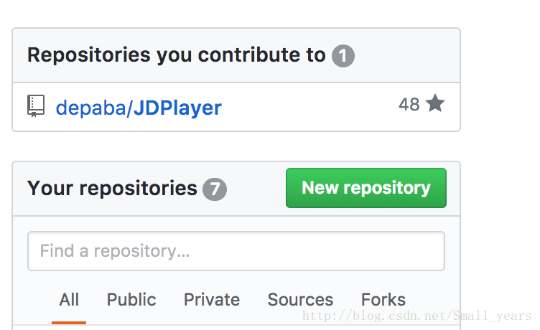Select the All repositories filter tab
Viewport: 540px width, 330px height.
[x=69, y=299]
